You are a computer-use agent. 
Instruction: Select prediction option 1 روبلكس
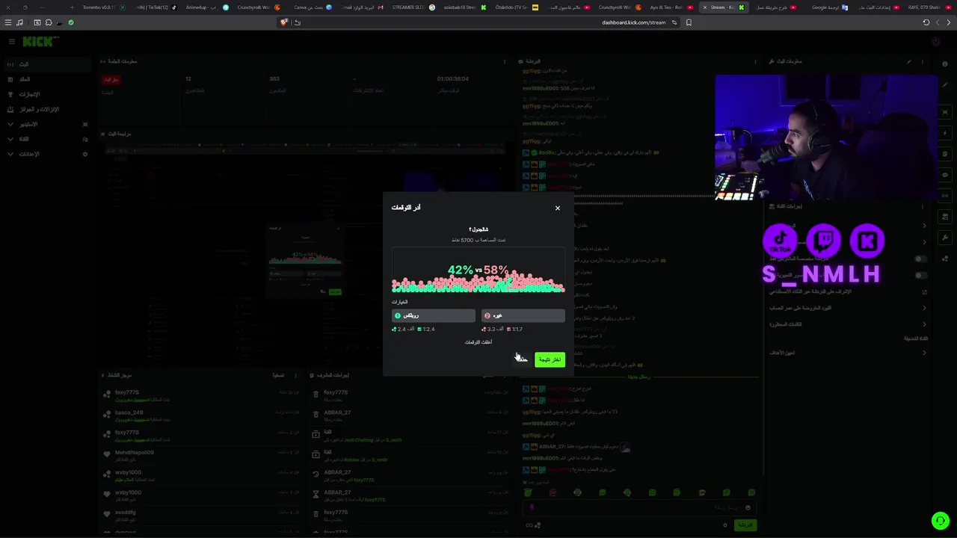[434, 315]
